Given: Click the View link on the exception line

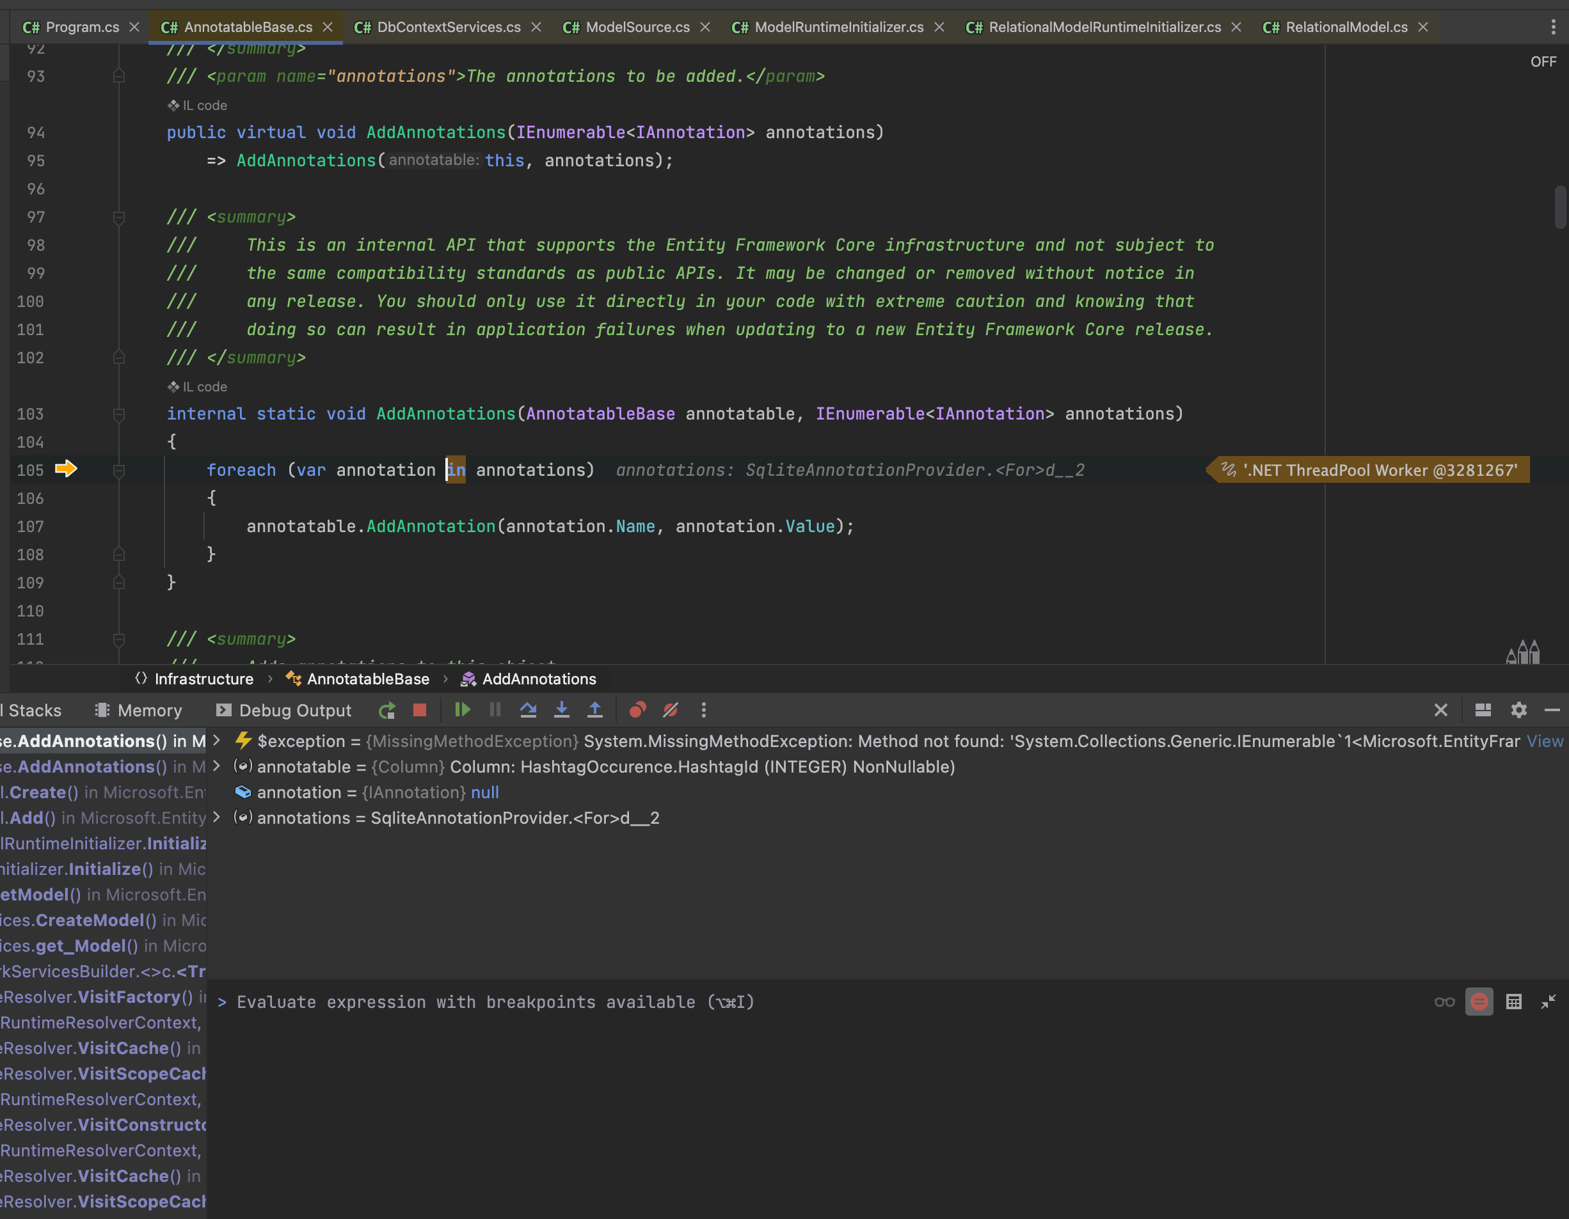Looking at the screenshot, I should pyautogui.click(x=1545, y=741).
